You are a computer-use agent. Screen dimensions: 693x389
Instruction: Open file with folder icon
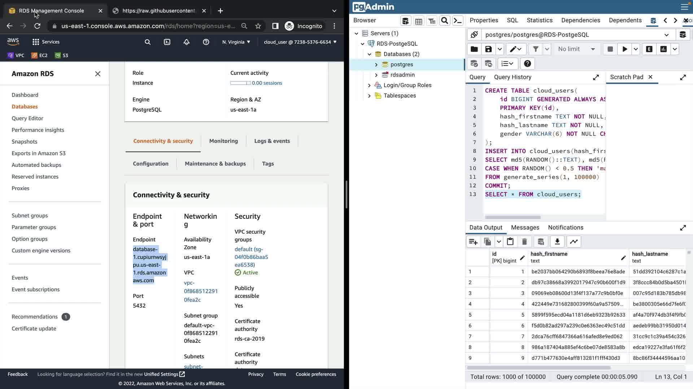pos(474,49)
